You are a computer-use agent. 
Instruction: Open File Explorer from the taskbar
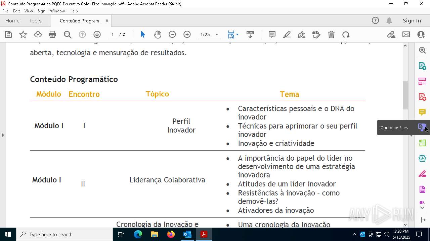154,234
